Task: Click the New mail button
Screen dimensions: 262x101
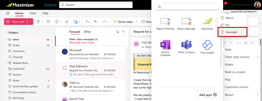Action: [x=15, y=22]
